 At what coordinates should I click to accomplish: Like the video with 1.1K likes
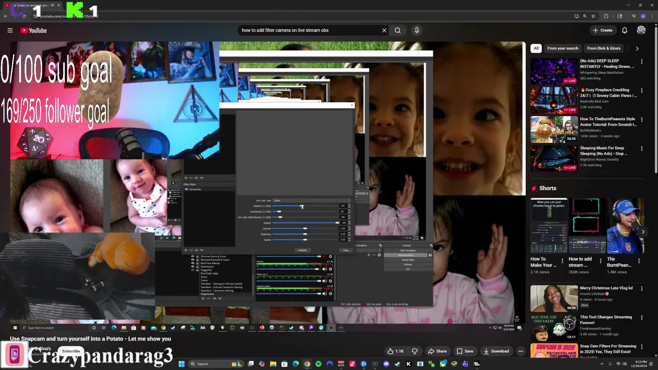tap(395, 351)
